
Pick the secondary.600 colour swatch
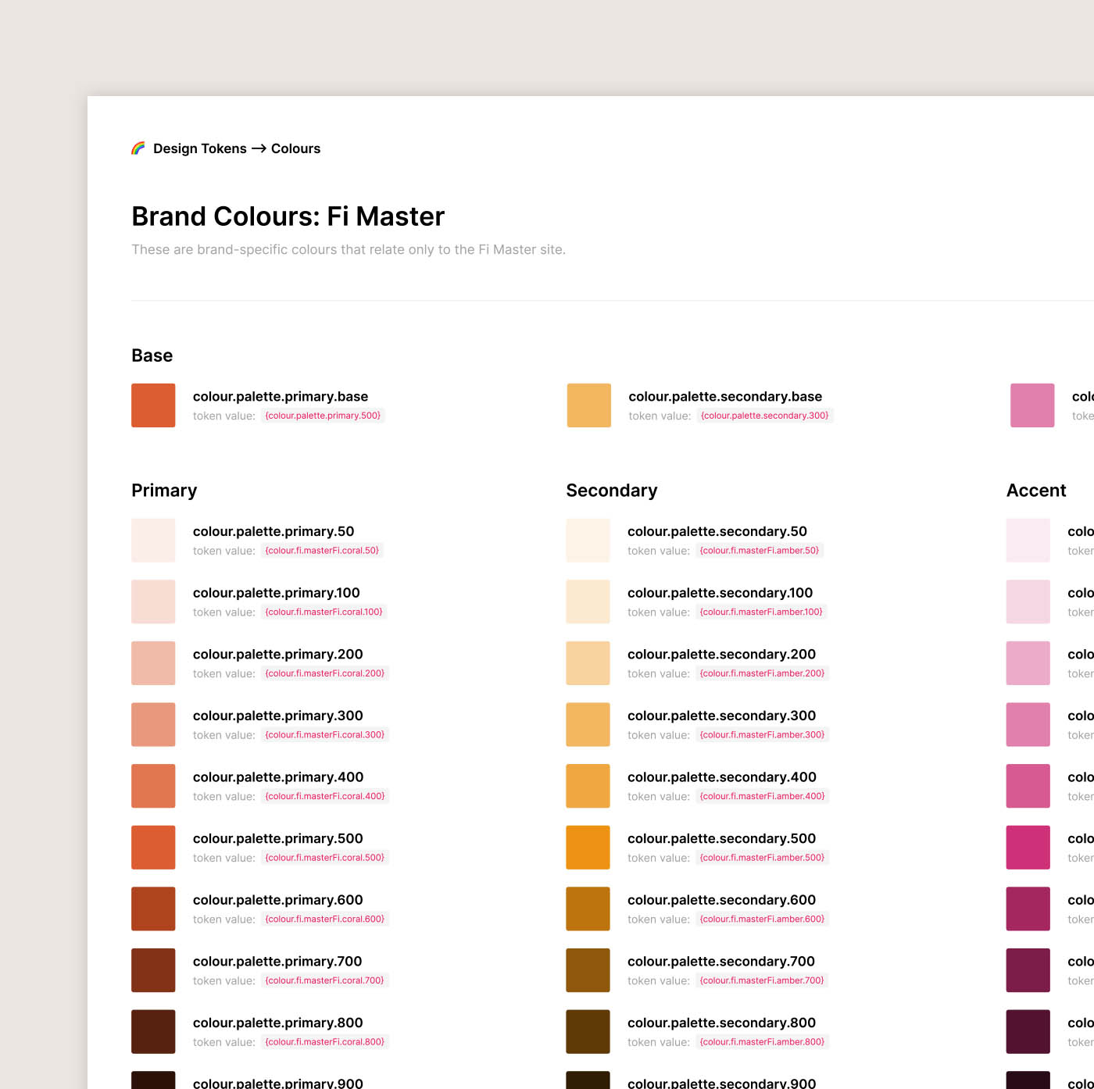pyautogui.click(x=588, y=909)
